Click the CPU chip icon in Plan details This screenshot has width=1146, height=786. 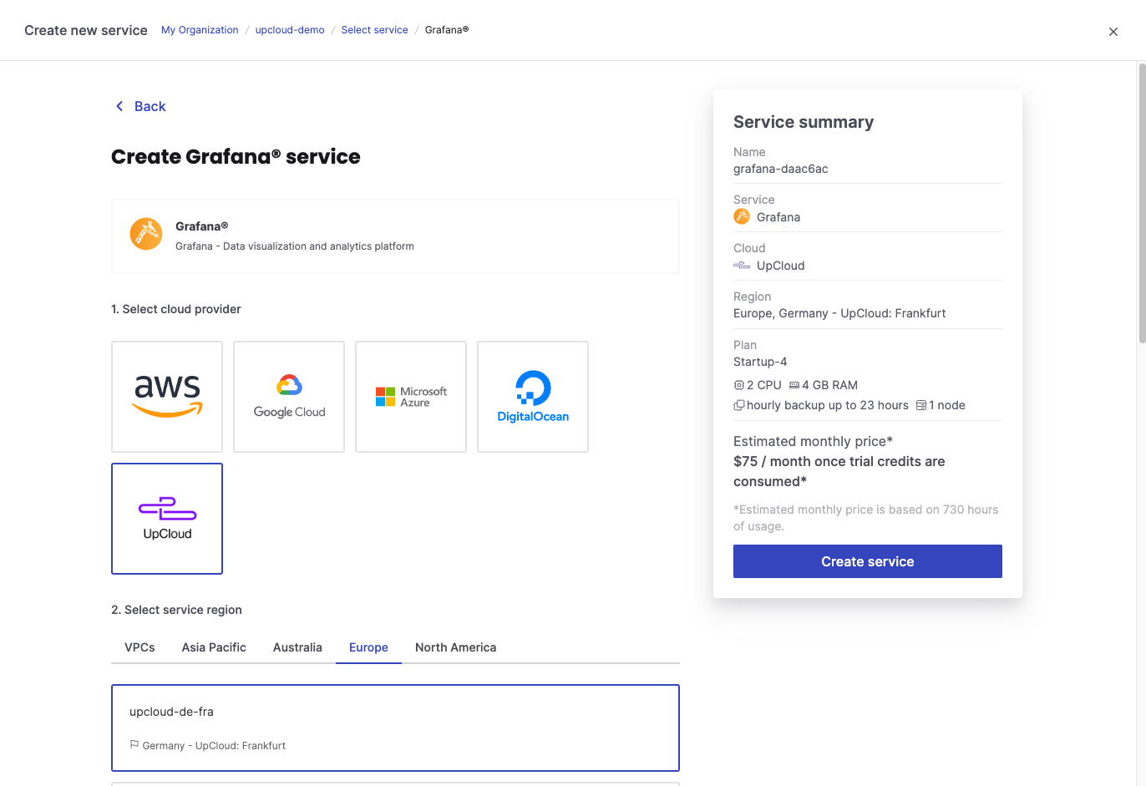738,385
